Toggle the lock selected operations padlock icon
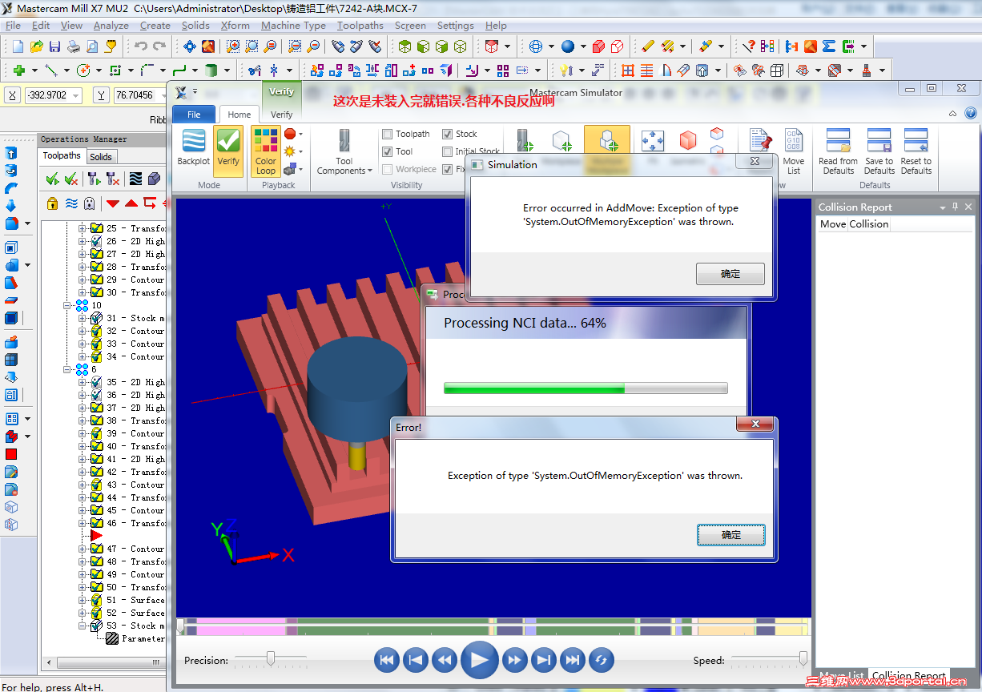This screenshot has width=982, height=692. 52,203
